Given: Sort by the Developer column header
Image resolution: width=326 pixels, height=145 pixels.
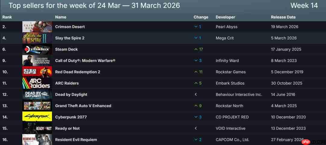Looking at the screenshot, I should 225,17.
